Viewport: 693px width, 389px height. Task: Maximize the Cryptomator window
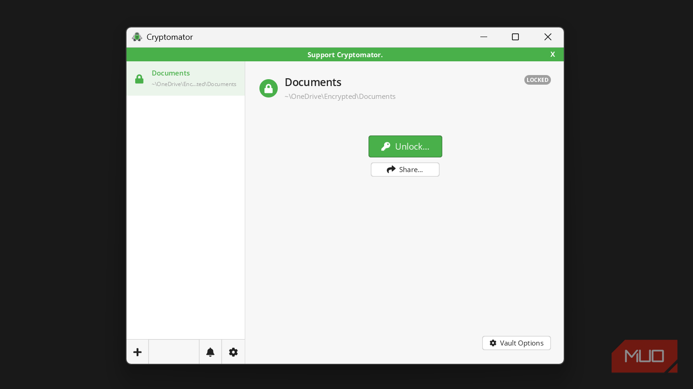click(516, 37)
